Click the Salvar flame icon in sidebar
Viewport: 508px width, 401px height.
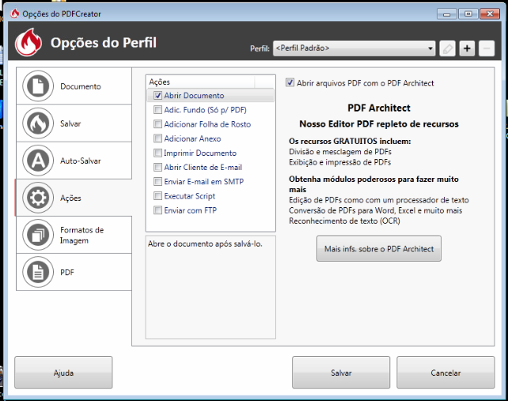38,123
